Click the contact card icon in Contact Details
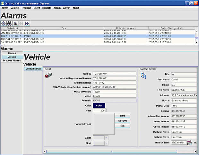The width and height of the screenshot is (199, 155). pyautogui.click(x=143, y=76)
